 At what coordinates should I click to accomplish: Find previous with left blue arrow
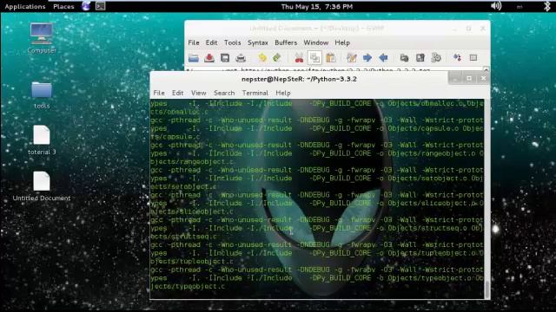click(x=383, y=58)
